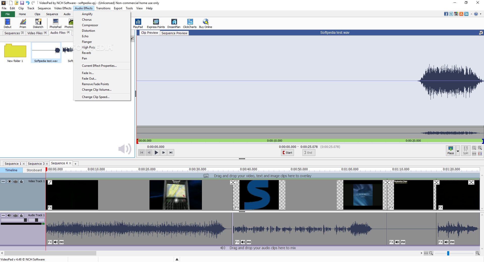Minimize Video Track 1 with dash button
Viewport: 484px width, 262px height.
[3, 181]
